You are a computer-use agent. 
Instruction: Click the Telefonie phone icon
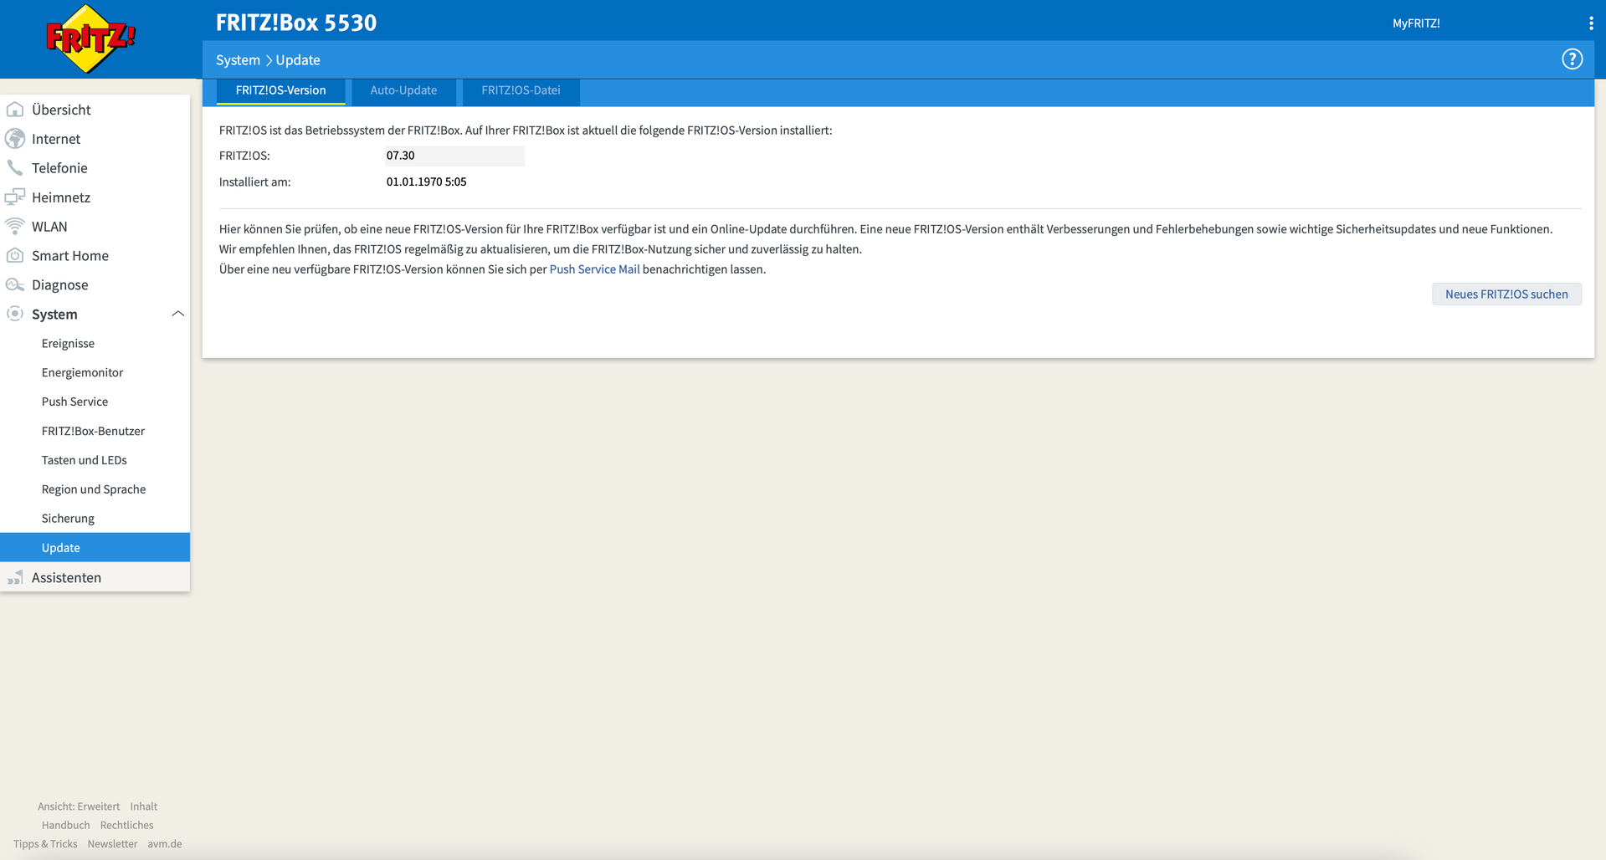coord(15,168)
